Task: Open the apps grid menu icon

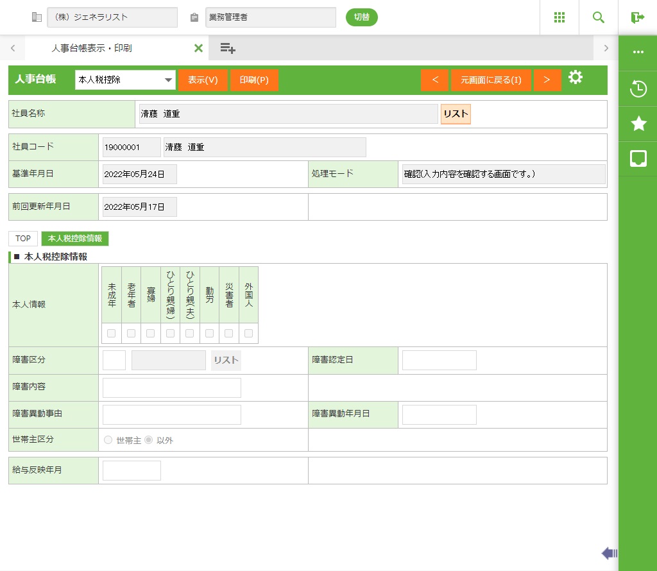Action: (559, 17)
